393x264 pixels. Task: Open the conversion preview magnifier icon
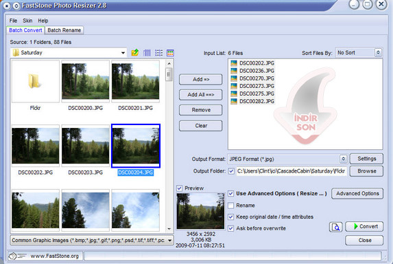point(335,227)
